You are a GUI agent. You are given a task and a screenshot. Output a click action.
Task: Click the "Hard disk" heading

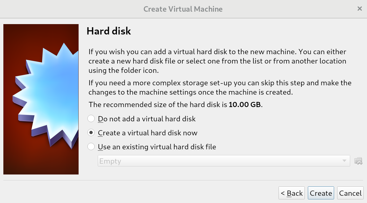(109, 31)
